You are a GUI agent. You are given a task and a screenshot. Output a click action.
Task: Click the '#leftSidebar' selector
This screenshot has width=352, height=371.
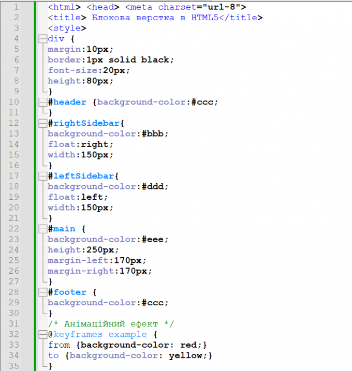click(x=81, y=176)
